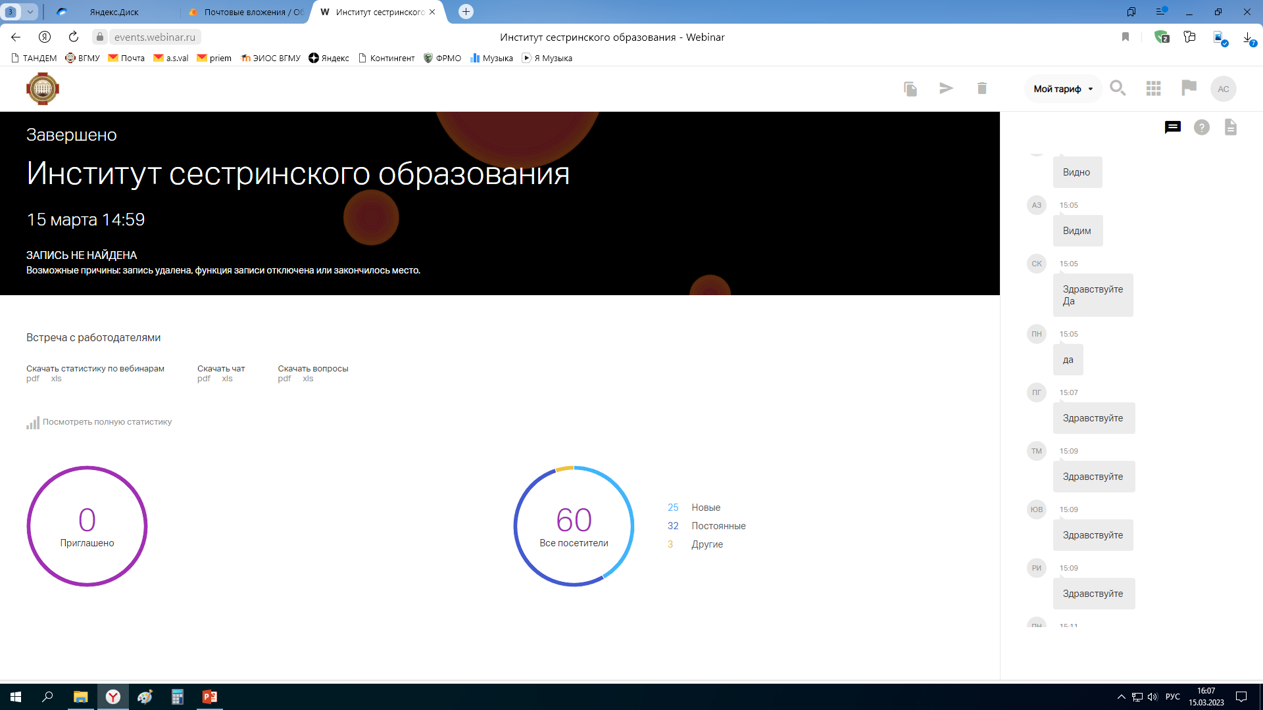1263x710 pixels.
Task: Open the questions panel icon
Action: pos(1202,128)
